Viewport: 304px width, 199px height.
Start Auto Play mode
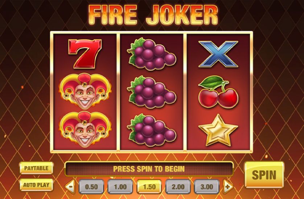[x=36, y=185]
